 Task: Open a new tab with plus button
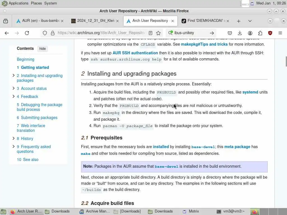coord(239,21)
